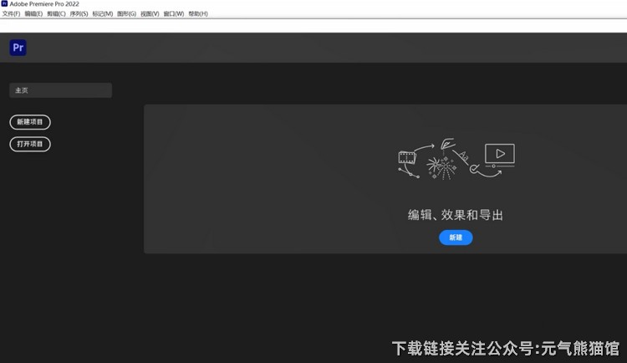Select the 主页 tab in sidebar

click(60, 90)
